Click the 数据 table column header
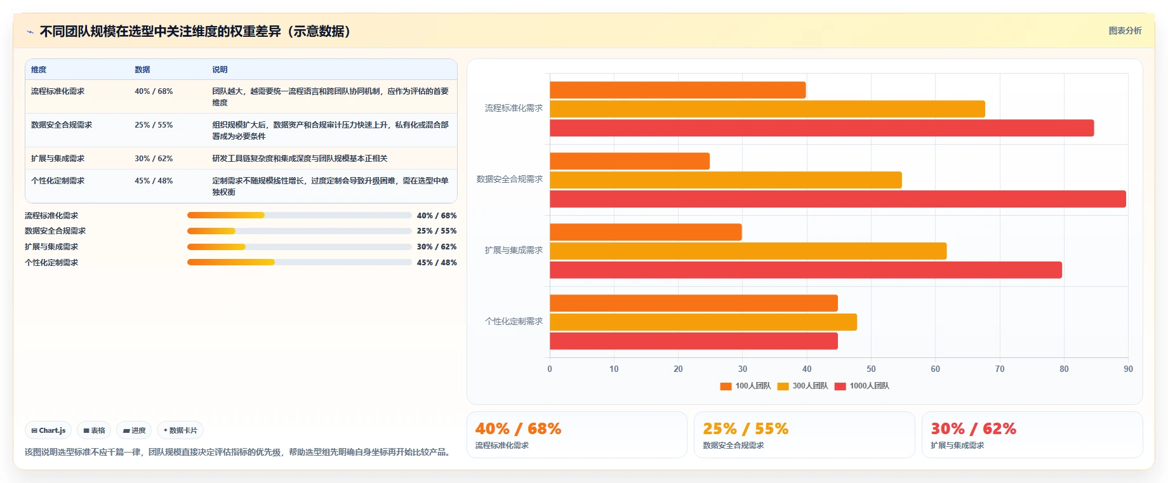The image size is (1168, 483). (x=142, y=70)
